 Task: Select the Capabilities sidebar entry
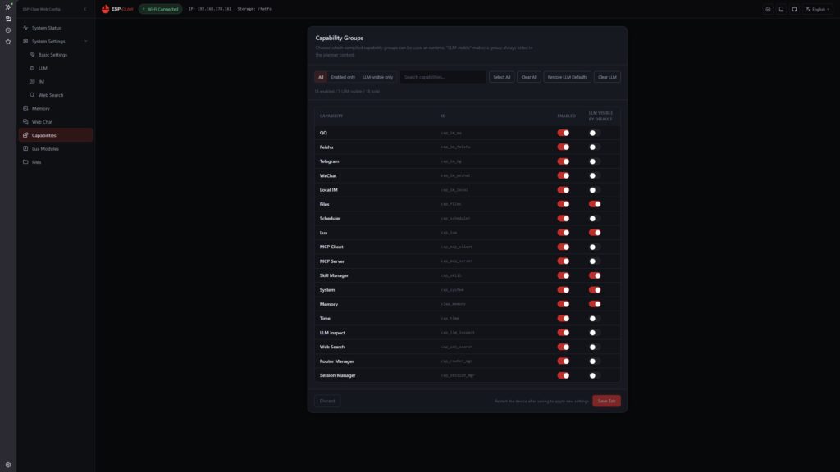55,135
